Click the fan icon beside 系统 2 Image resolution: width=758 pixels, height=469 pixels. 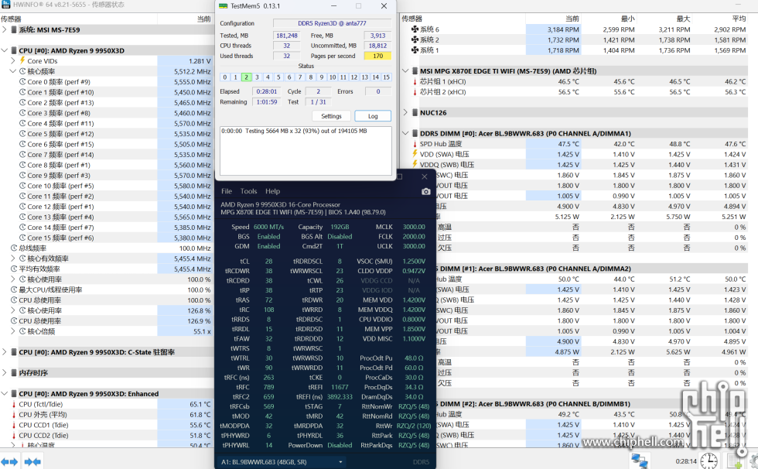click(415, 39)
